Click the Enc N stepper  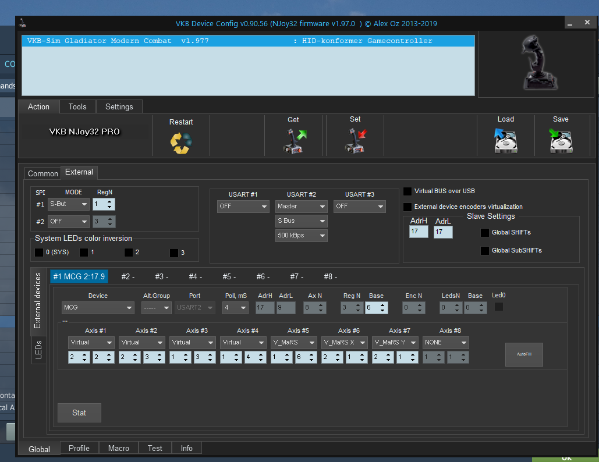(414, 308)
